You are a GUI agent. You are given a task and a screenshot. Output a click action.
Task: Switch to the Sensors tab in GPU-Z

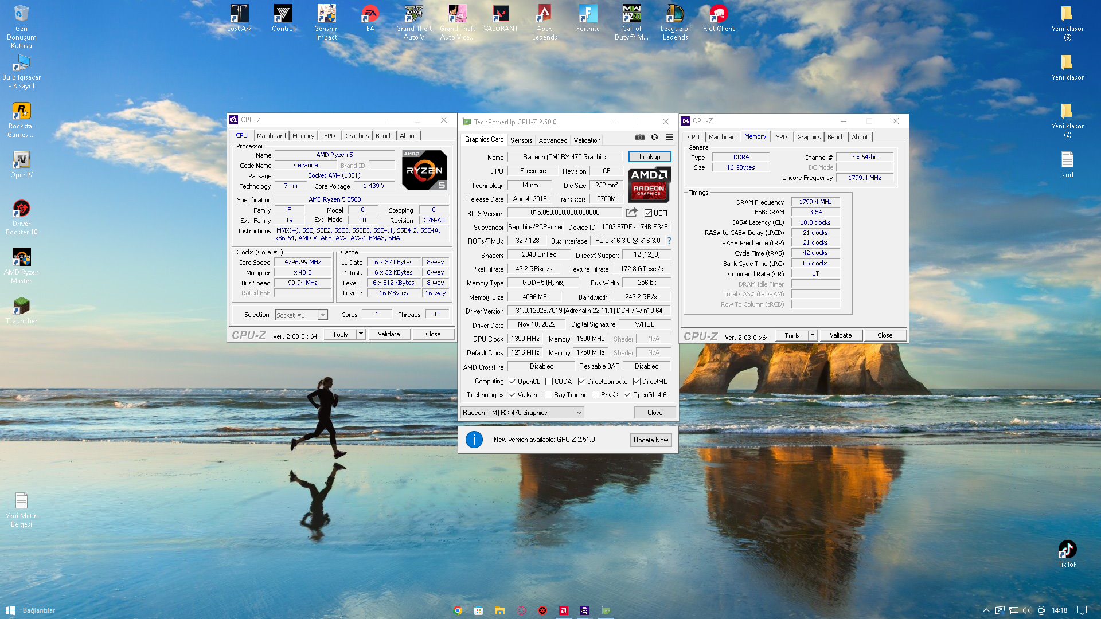tap(521, 140)
